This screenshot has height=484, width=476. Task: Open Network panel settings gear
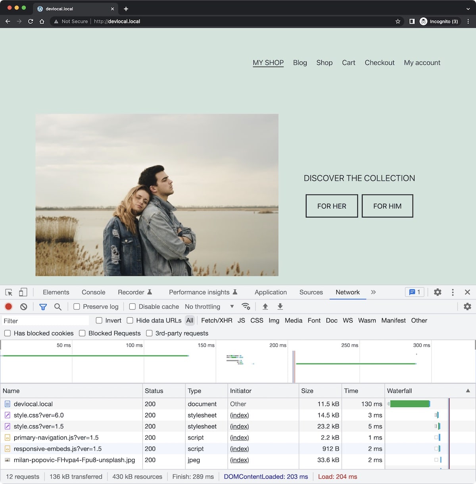pyautogui.click(x=467, y=307)
